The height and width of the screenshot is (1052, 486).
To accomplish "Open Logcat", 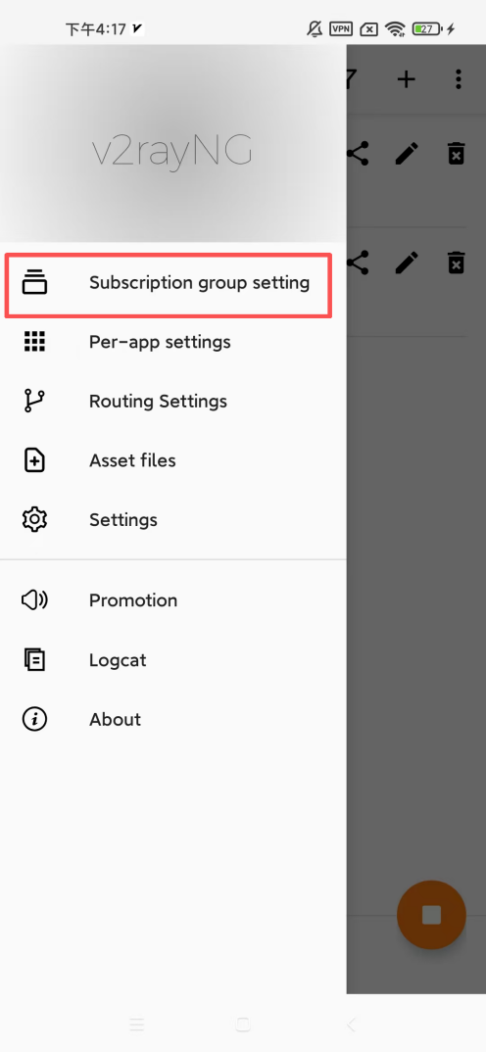I will [x=173, y=660].
